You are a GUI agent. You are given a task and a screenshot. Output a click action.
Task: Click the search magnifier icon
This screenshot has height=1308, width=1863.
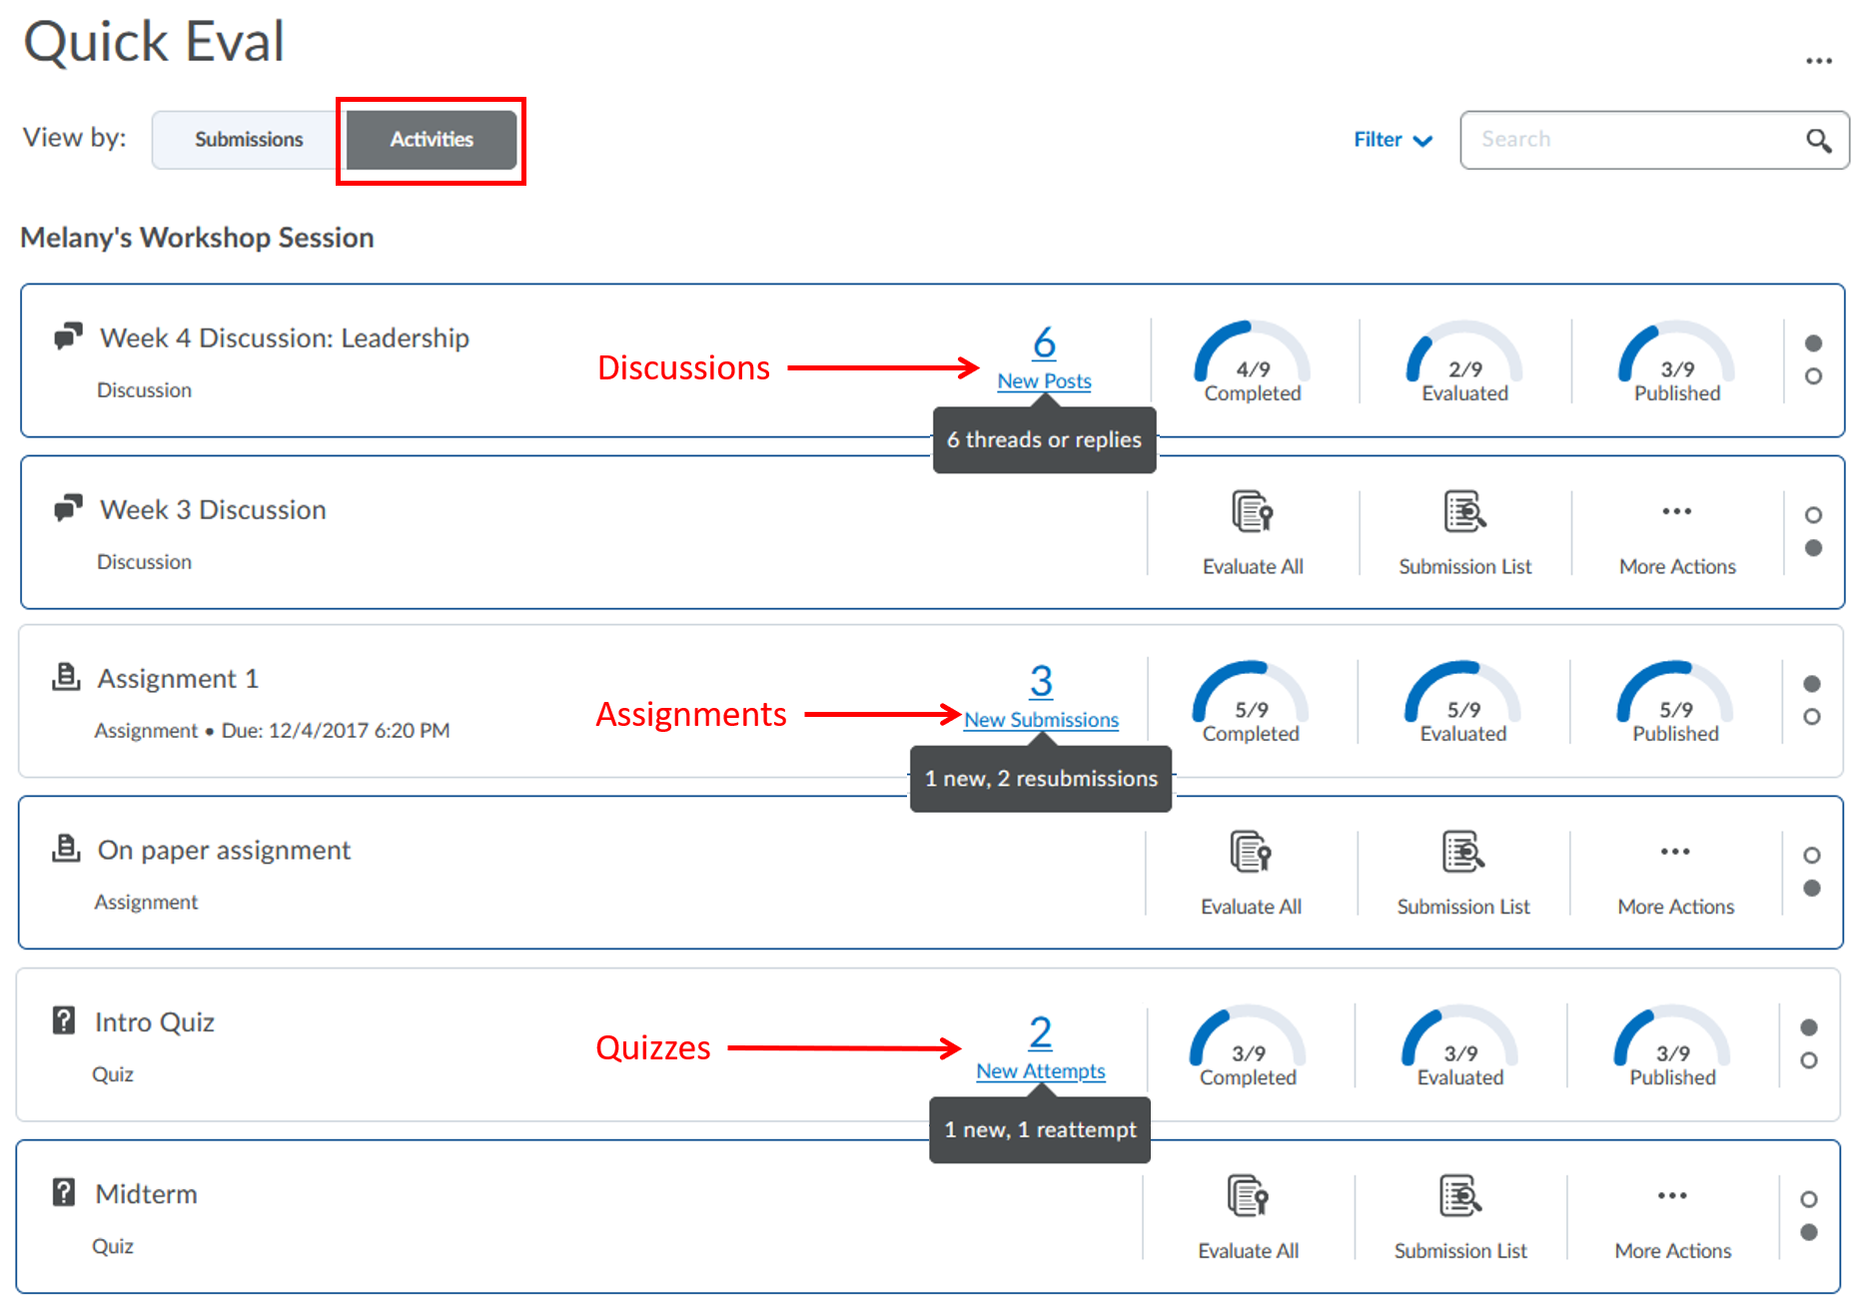1818,140
